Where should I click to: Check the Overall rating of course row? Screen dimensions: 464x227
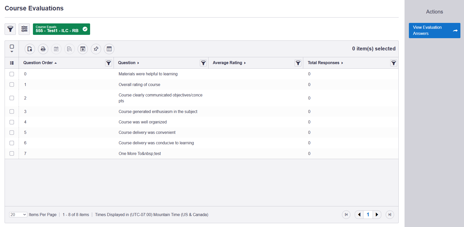click(x=12, y=84)
